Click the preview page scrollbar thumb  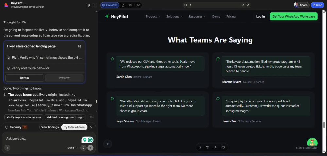324,125
